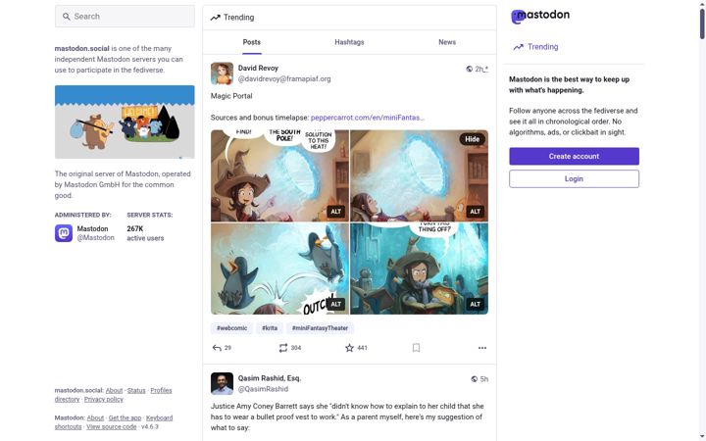Show ALT text for the top-left comic panel

point(336,212)
